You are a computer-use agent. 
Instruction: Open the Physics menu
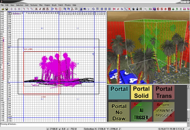click(x=68, y=5)
